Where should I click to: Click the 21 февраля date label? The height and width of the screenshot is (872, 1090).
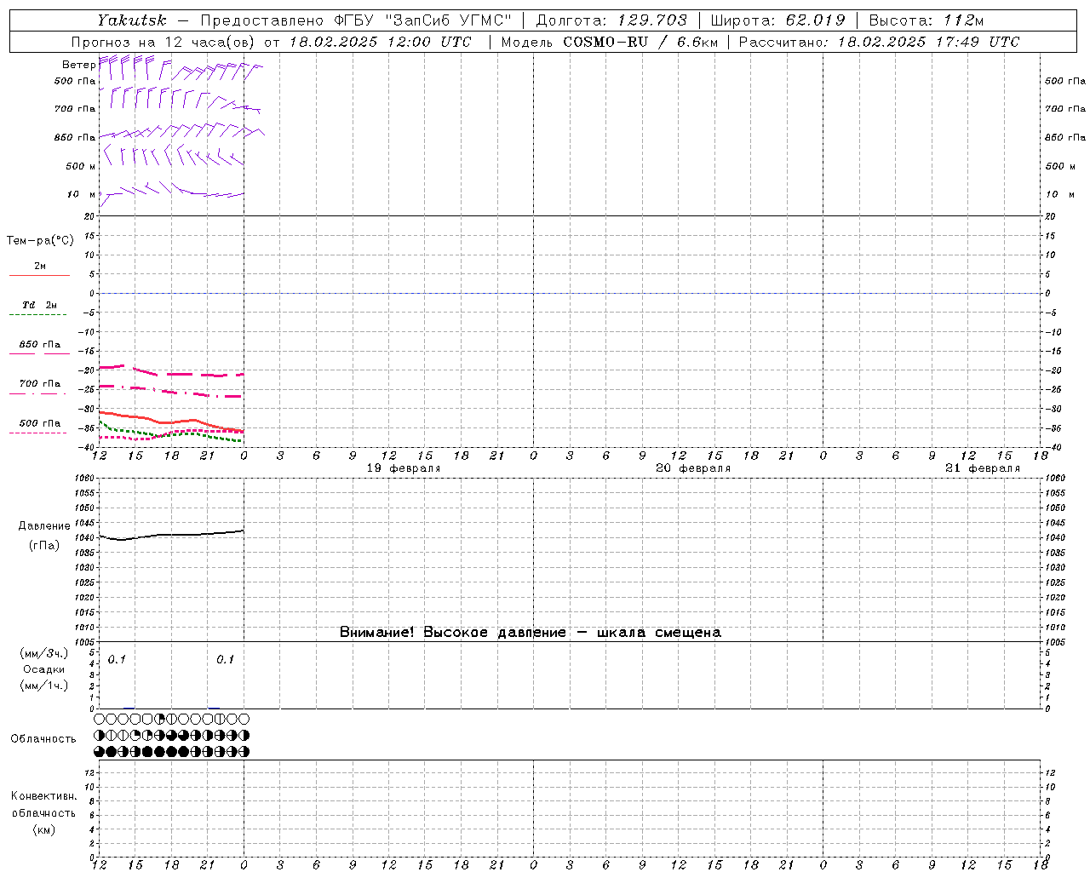coord(983,468)
